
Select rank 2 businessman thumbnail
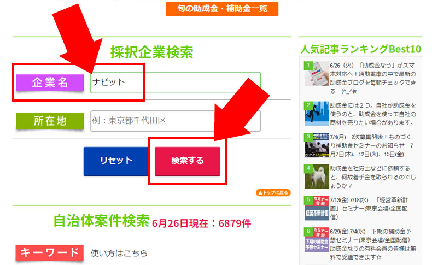pos(316,114)
